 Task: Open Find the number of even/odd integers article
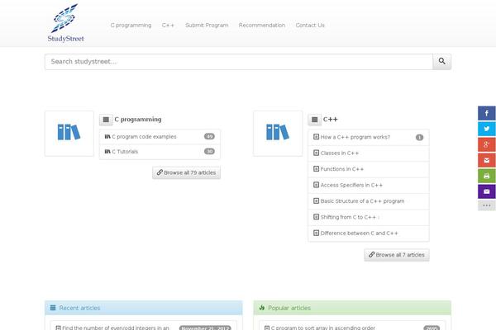click(x=116, y=328)
